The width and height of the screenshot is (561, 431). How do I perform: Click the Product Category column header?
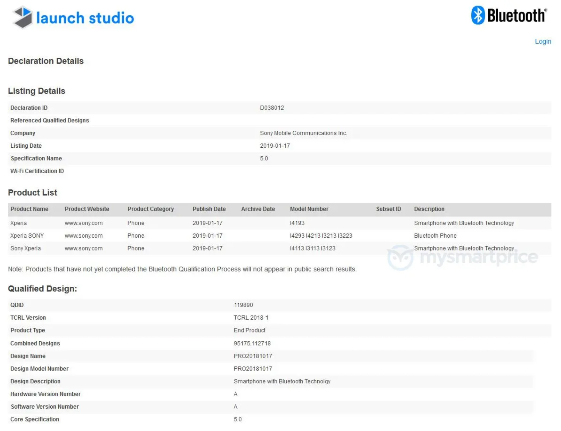pyautogui.click(x=150, y=209)
